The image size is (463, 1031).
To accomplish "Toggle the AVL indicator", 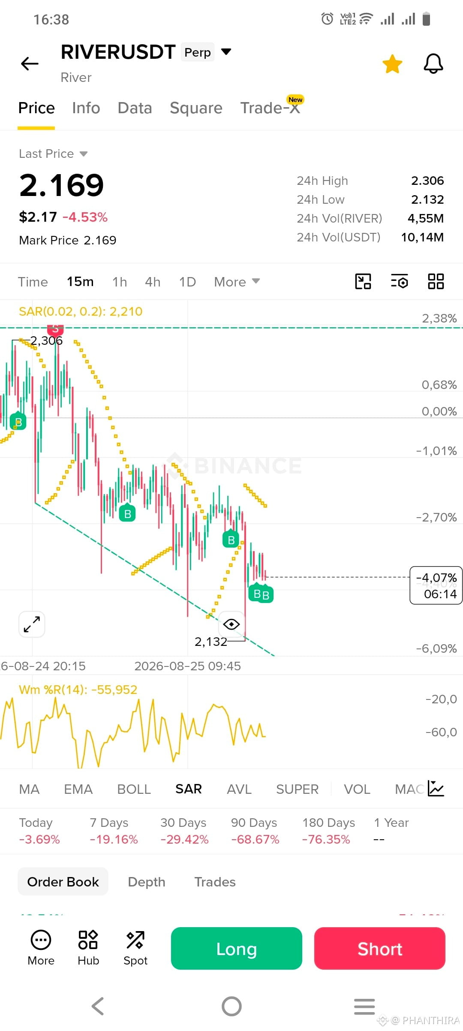I will click(239, 789).
